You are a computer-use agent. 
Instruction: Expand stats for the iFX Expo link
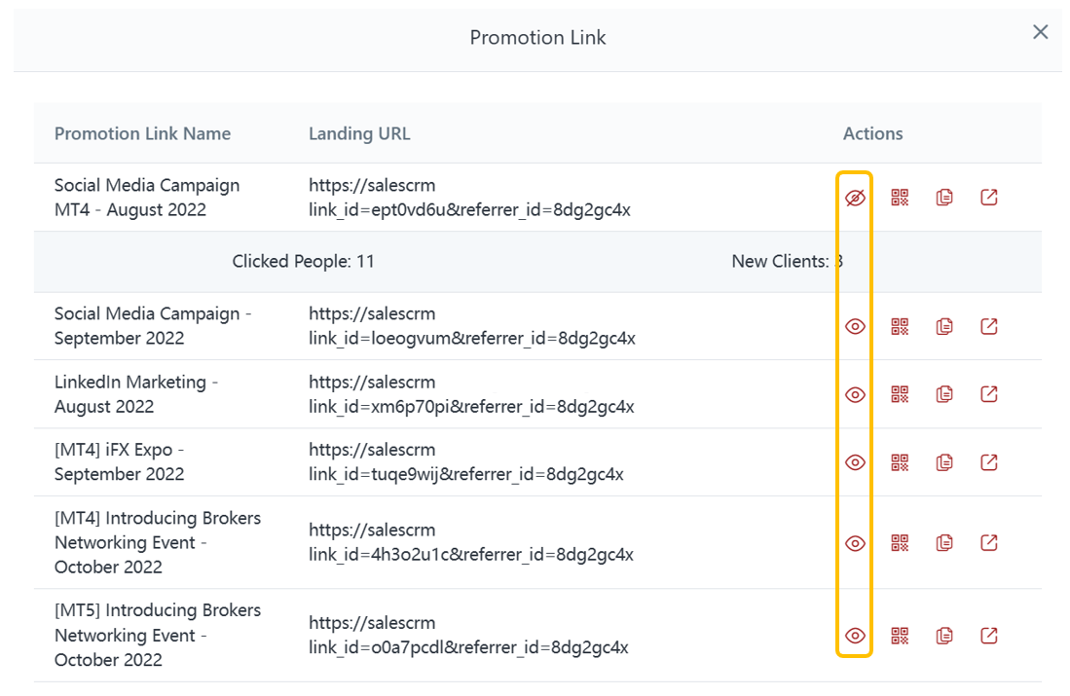(855, 462)
